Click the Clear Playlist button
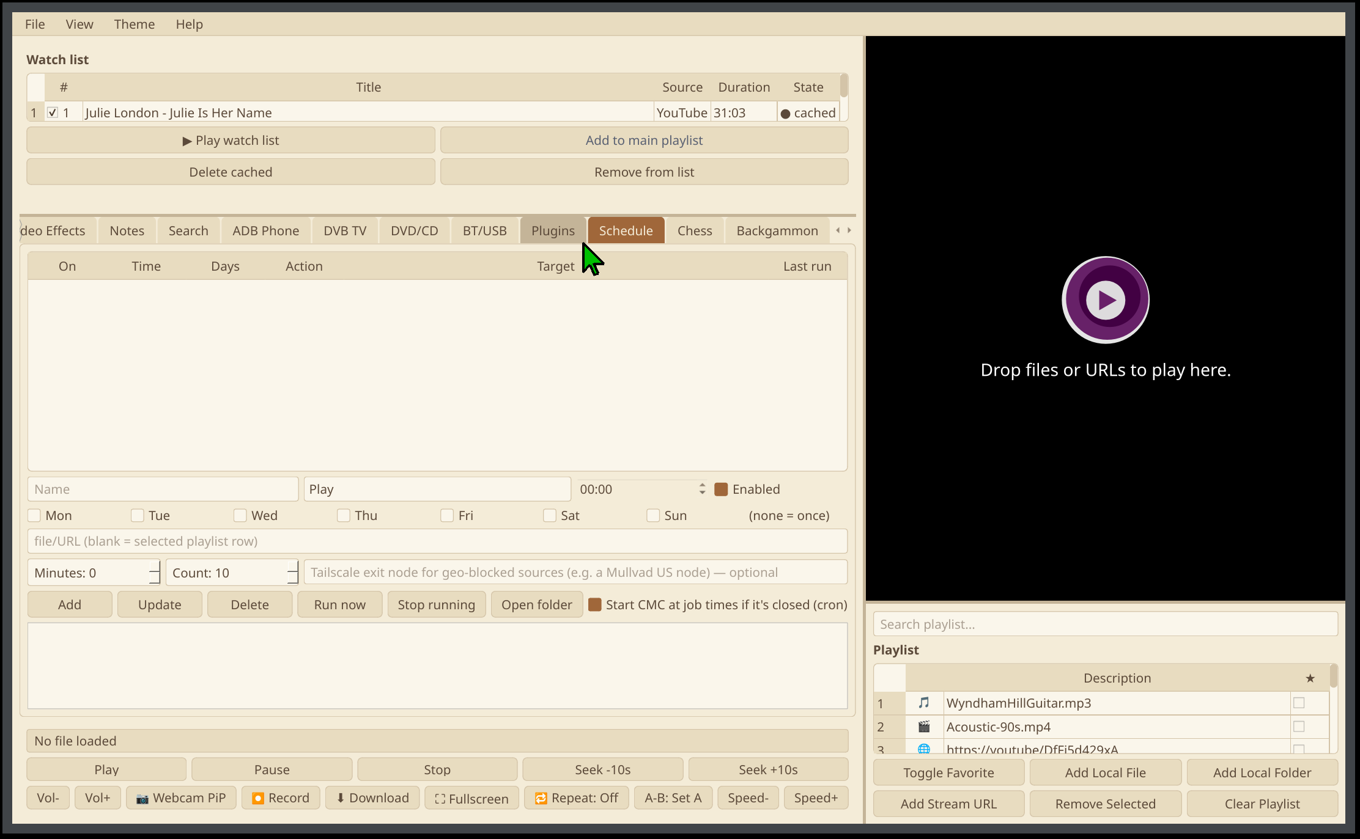Screen dimensions: 1360x839 coord(1262,804)
